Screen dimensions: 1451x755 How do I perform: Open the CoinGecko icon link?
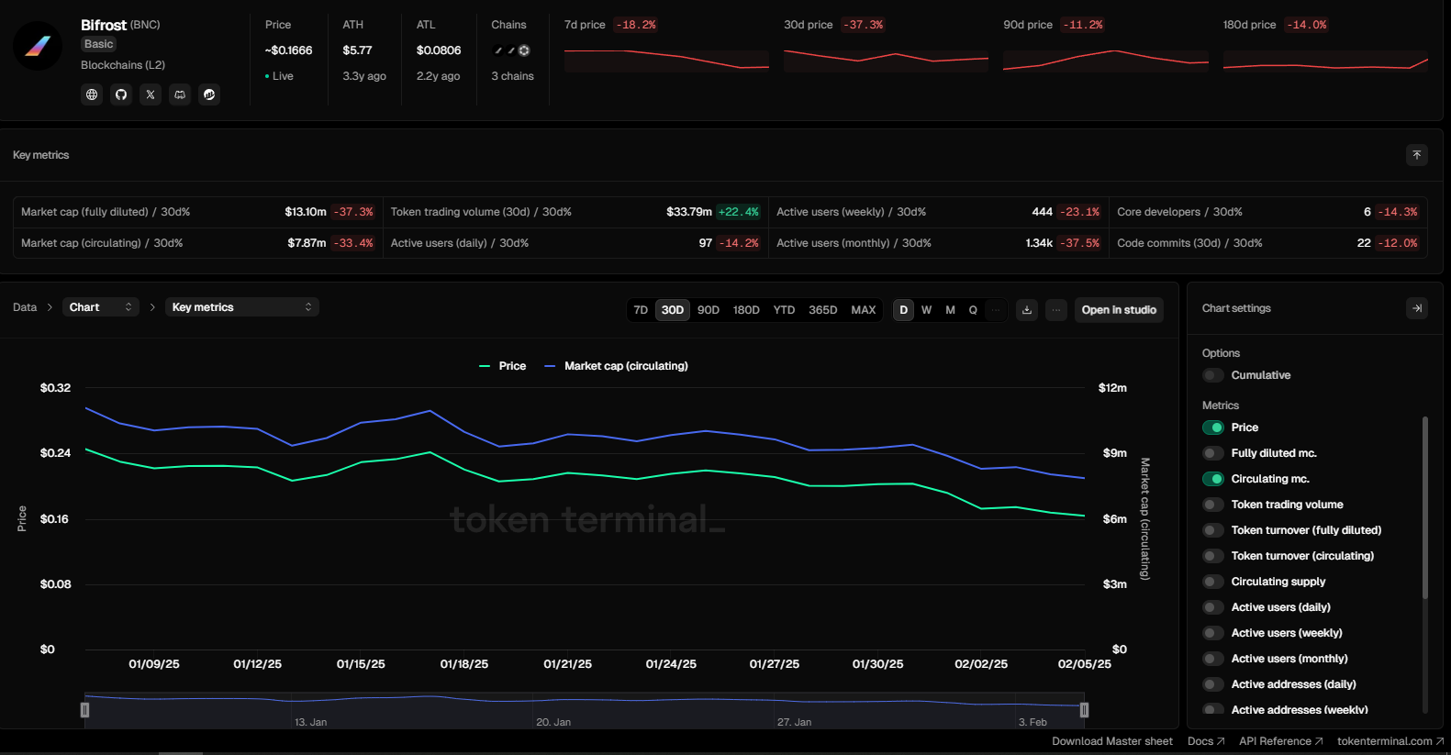tap(209, 94)
